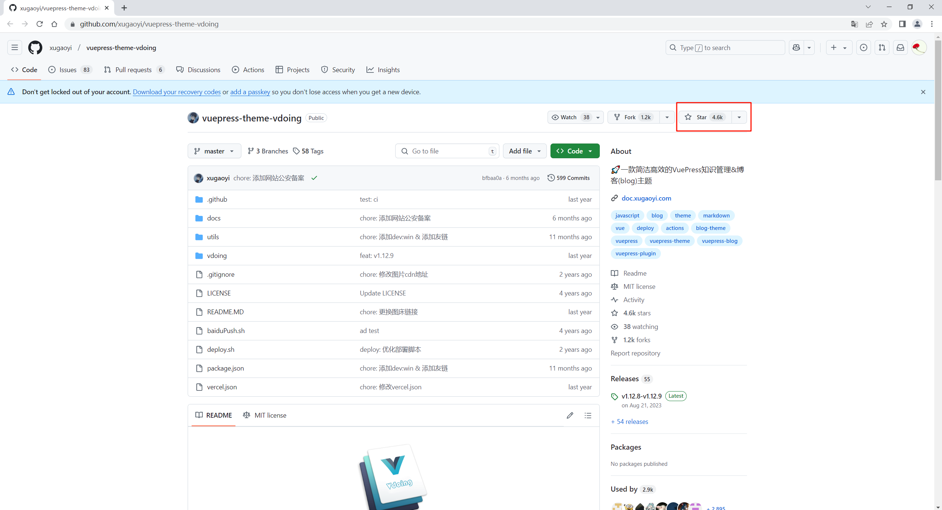Open the v1.12.8-v1.12.9 latest release
Viewport: 942px width, 510px height.
(641, 396)
